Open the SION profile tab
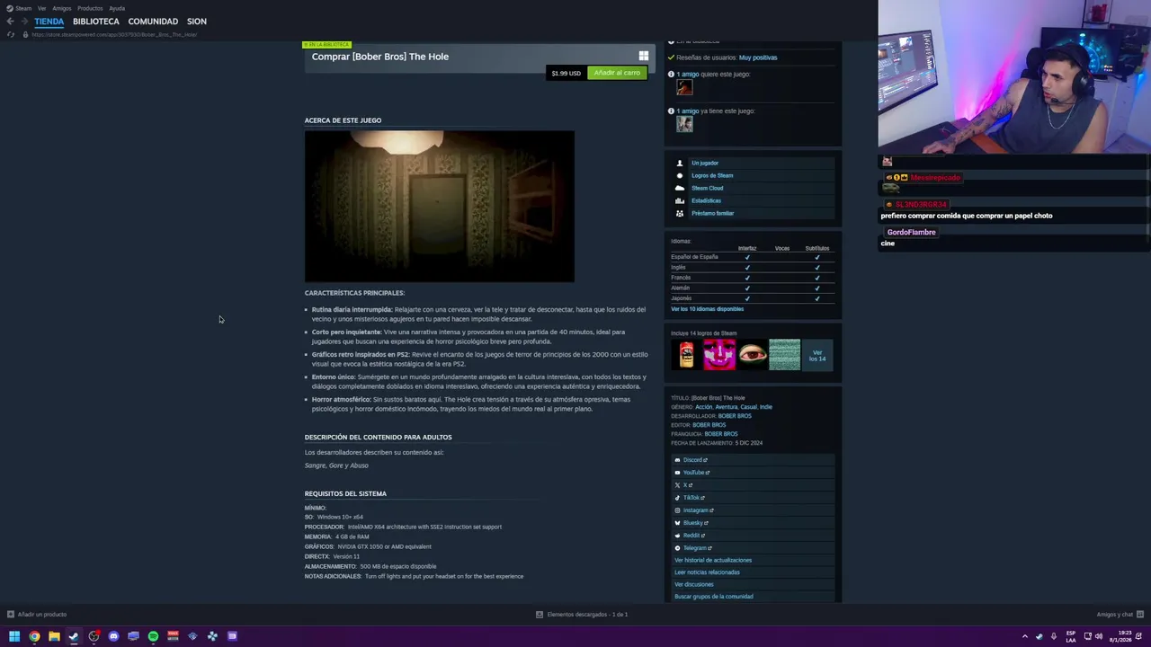This screenshot has height=647, width=1151. tap(197, 21)
